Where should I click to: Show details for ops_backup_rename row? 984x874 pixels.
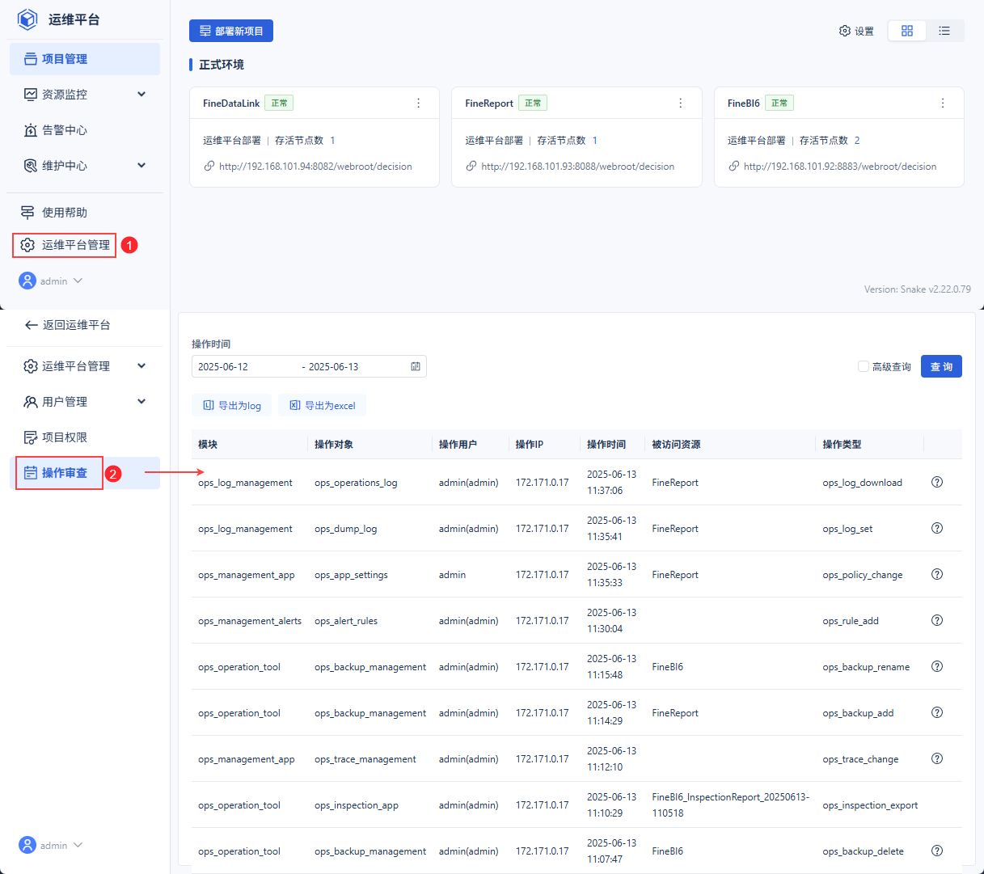[937, 666]
